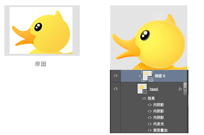
Task: Click the duck canvas preview on transparent background
Action: [149, 38]
